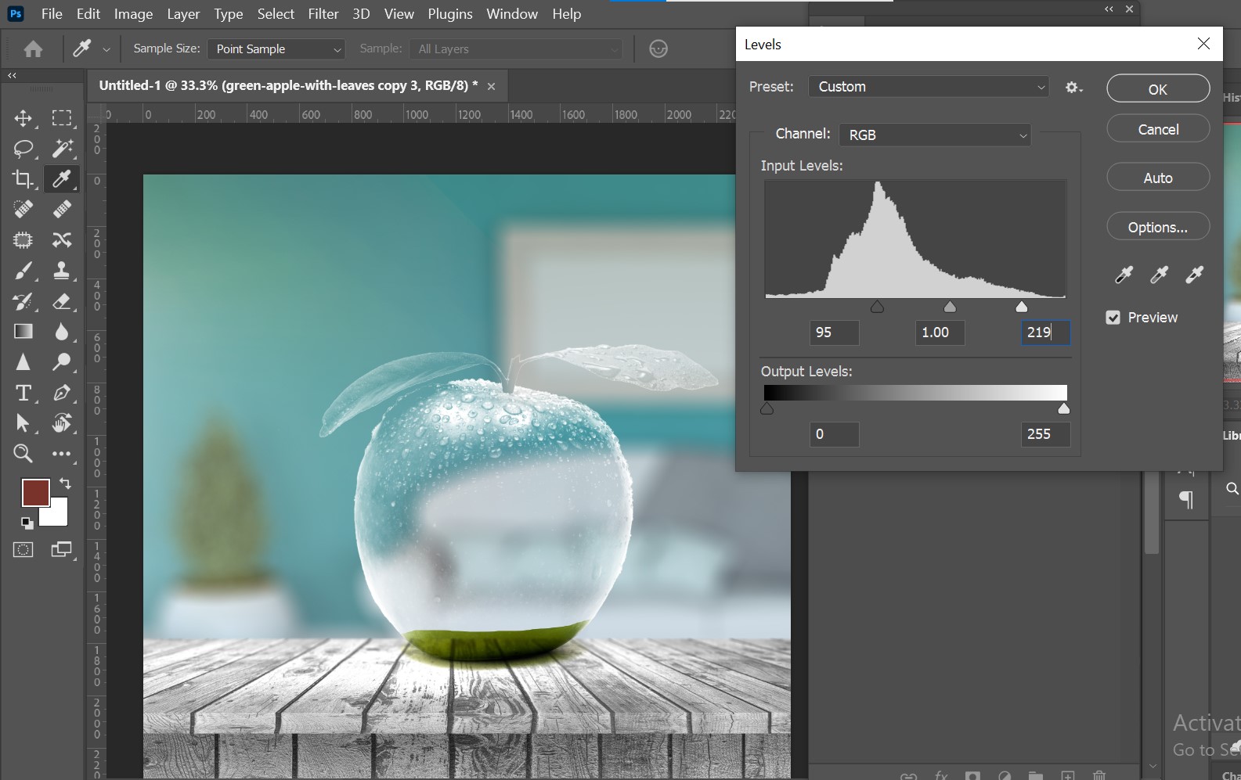
Task: Click the gray point eyedropper in Levels
Action: (1159, 275)
